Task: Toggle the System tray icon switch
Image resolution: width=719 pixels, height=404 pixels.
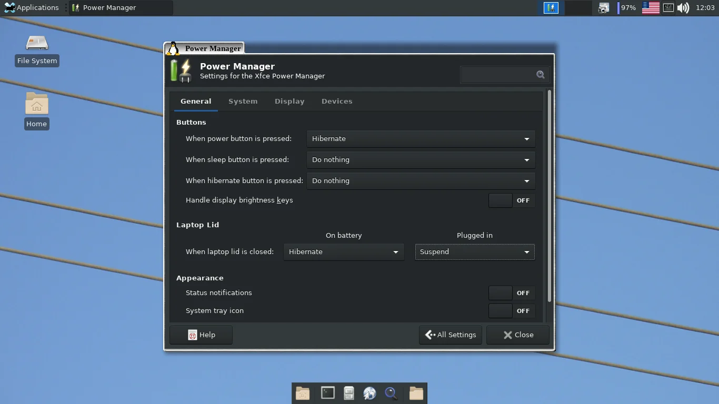Action: [x=512, y=311]
